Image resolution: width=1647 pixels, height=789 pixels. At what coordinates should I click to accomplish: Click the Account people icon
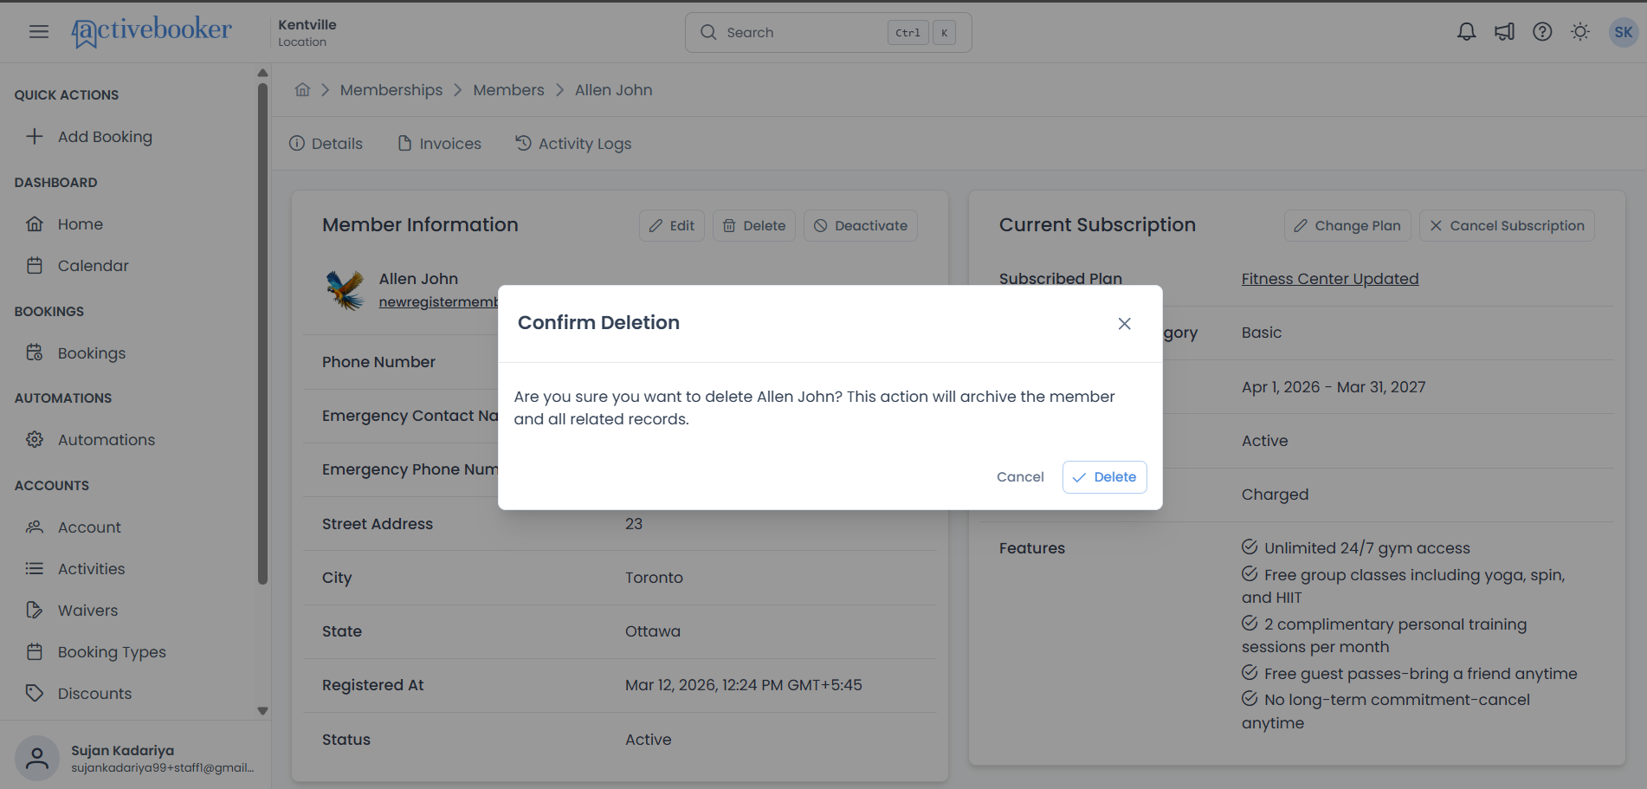[x=35, y=527]
